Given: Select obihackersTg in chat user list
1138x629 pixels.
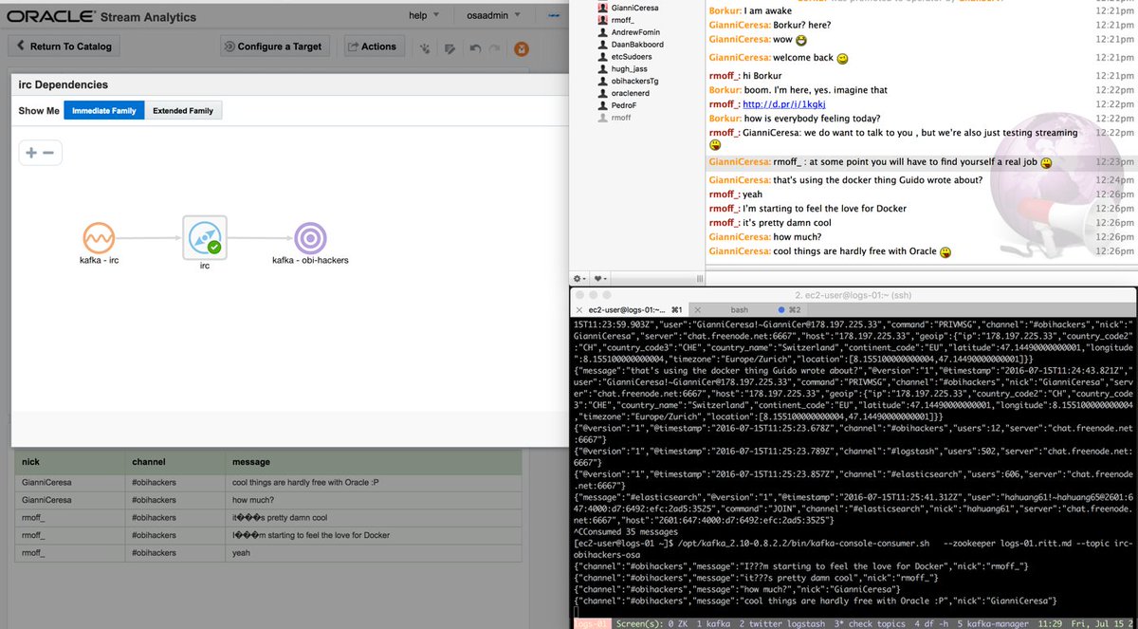Looking at the screenshot, I should tap(628, 82).
